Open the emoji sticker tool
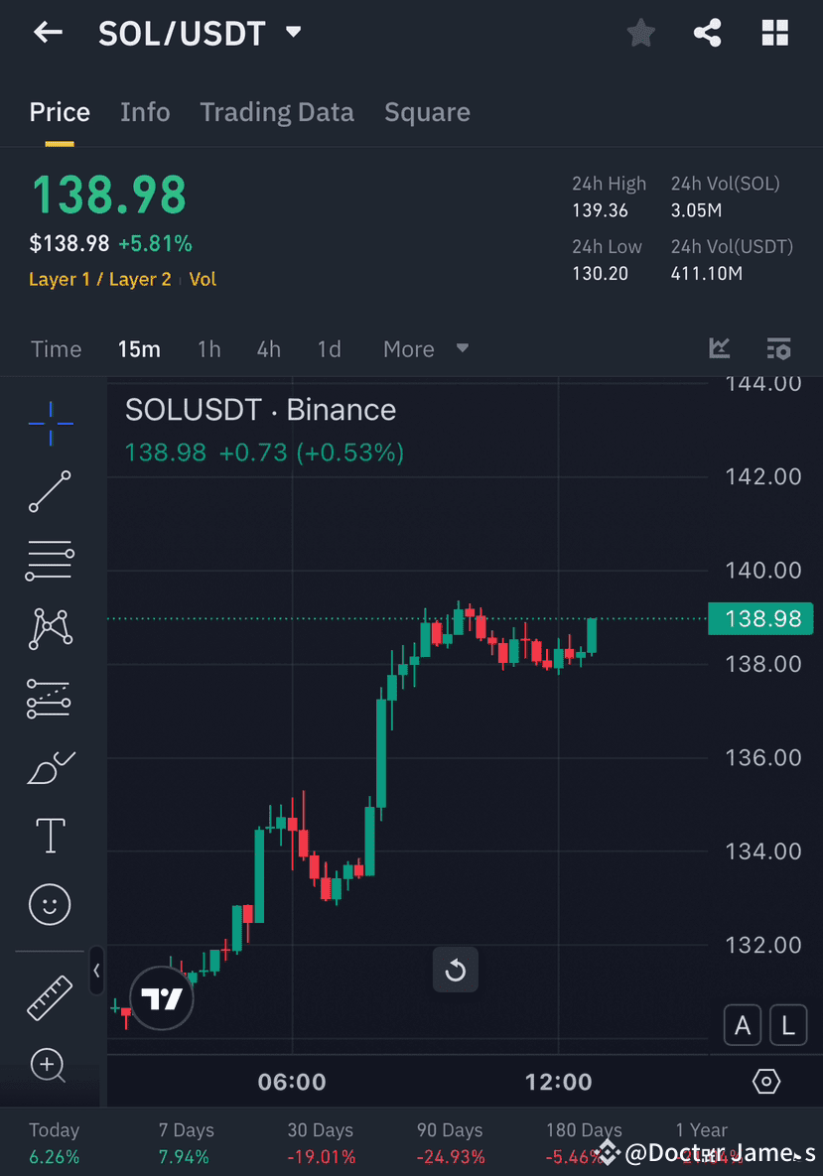This screenshot has height=1176, width=823. [50, 904]
